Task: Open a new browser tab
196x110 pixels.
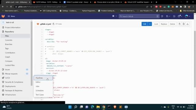Action: point(156,2)
